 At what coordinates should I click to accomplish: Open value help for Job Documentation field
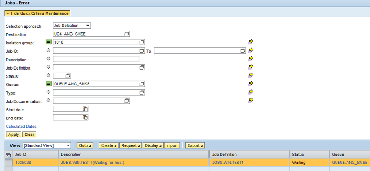point(127,101)
